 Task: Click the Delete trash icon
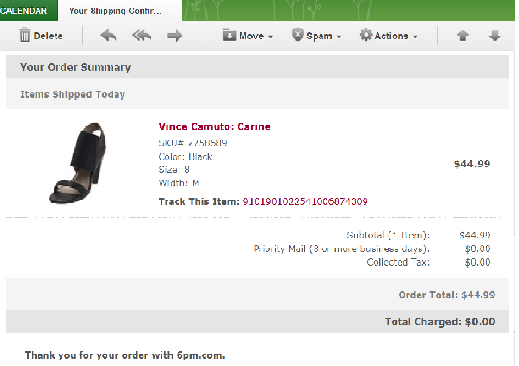coord(25,36)
